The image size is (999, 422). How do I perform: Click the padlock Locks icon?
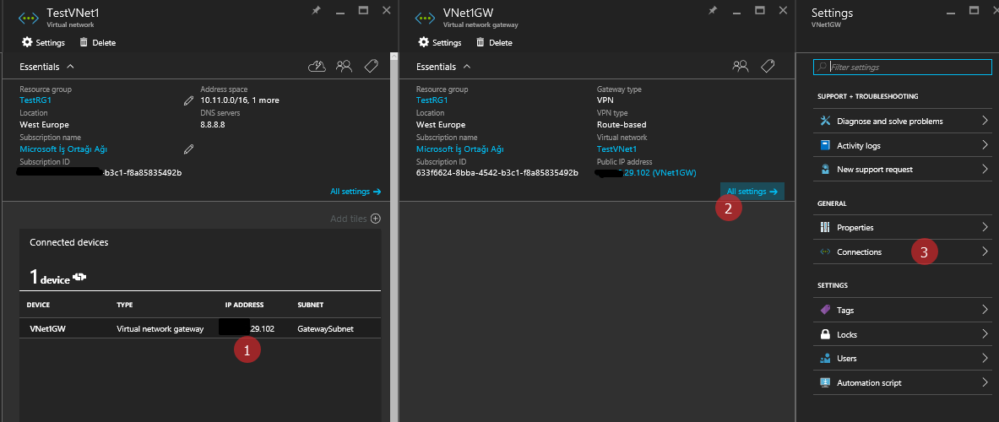point(825,334)
